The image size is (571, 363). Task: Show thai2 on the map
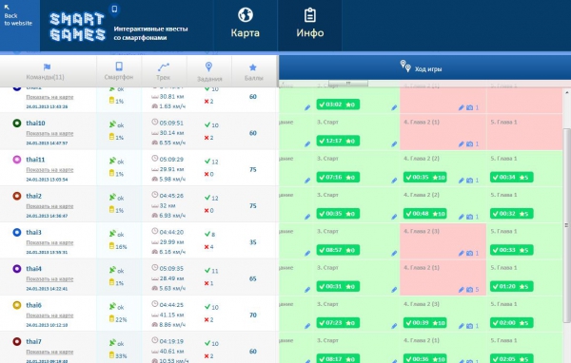[x=49, y=206]
